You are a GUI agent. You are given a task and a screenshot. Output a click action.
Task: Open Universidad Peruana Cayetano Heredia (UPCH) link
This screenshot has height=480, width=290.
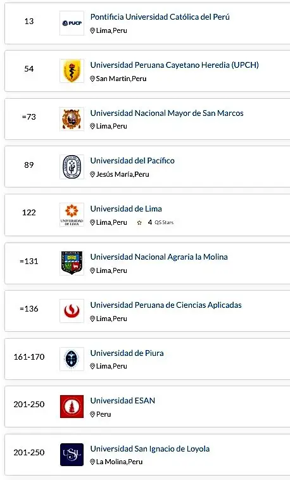click(175, 65)
